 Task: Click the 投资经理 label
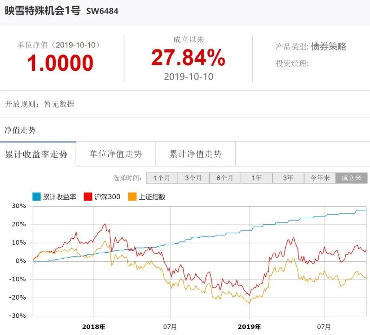pyautogui.click(x=292, y=63)
